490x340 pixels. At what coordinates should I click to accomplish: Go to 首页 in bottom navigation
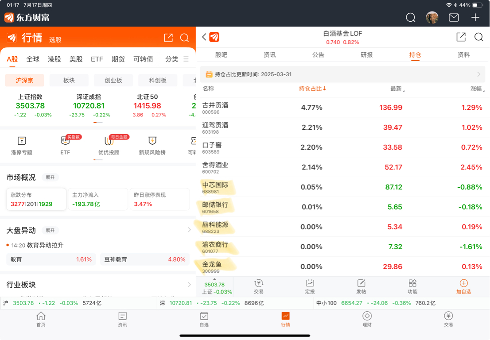tap(41, 319)
